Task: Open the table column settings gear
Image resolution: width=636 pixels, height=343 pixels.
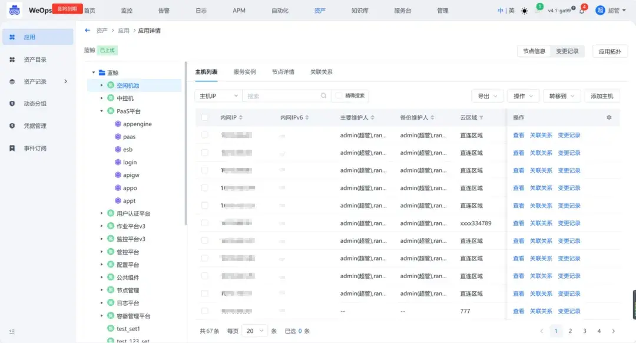Action: click(x=609, y=117)
